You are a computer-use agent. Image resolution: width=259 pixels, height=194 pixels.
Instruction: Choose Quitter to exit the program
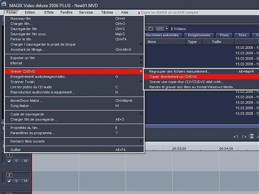[74, 150]
